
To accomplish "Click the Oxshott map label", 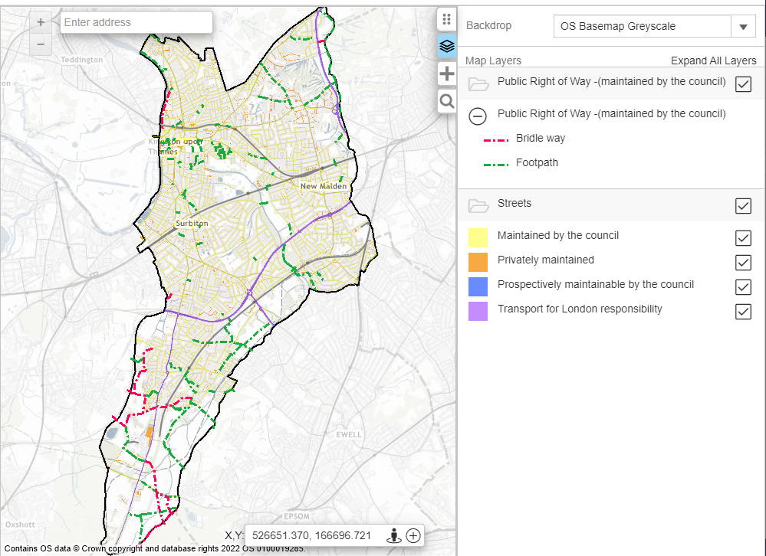I will (x=20, y=525).
